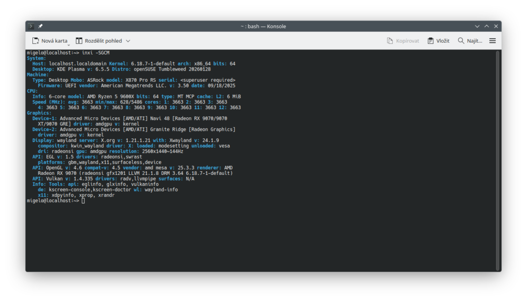This screenshot has height=302, width=527.
Task: Click the Vložit paste clipboard icon
Action: point(430,41)
